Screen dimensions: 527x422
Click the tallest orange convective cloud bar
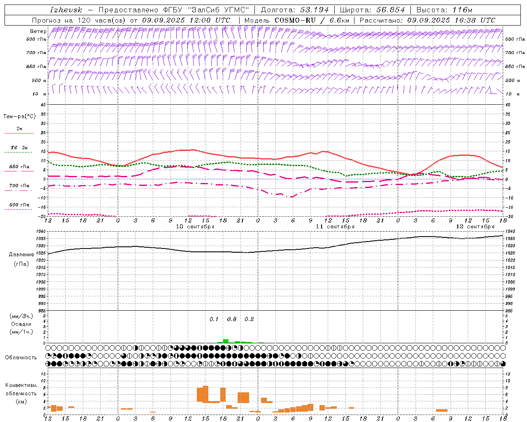point(205,394)
